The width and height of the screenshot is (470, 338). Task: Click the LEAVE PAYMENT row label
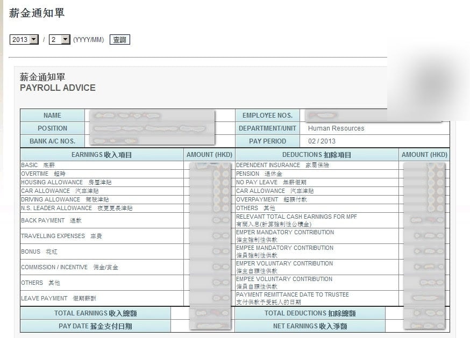[59, 298]
